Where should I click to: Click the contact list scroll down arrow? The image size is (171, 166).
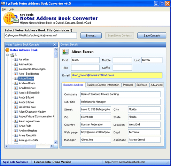click(x=56, y=142)
